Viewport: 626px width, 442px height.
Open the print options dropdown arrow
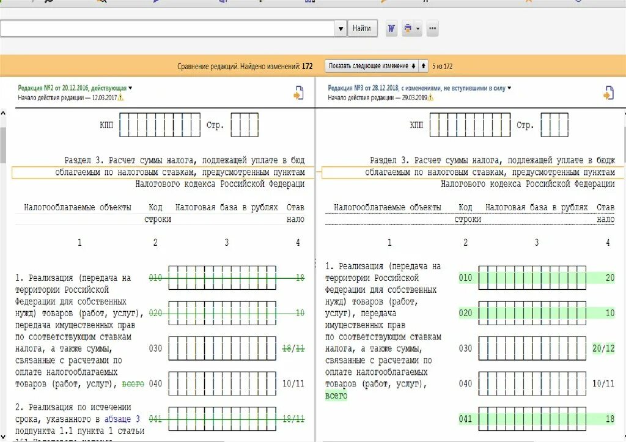418,28
